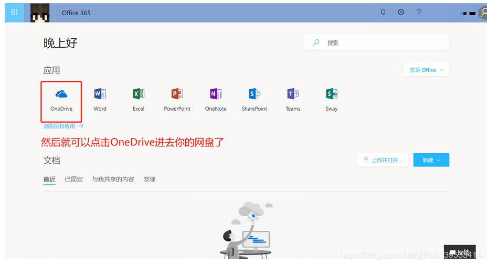The width and height of the screenshot is (487, 265).
Task: Open the notifications bell
Action: coord(383,12)
